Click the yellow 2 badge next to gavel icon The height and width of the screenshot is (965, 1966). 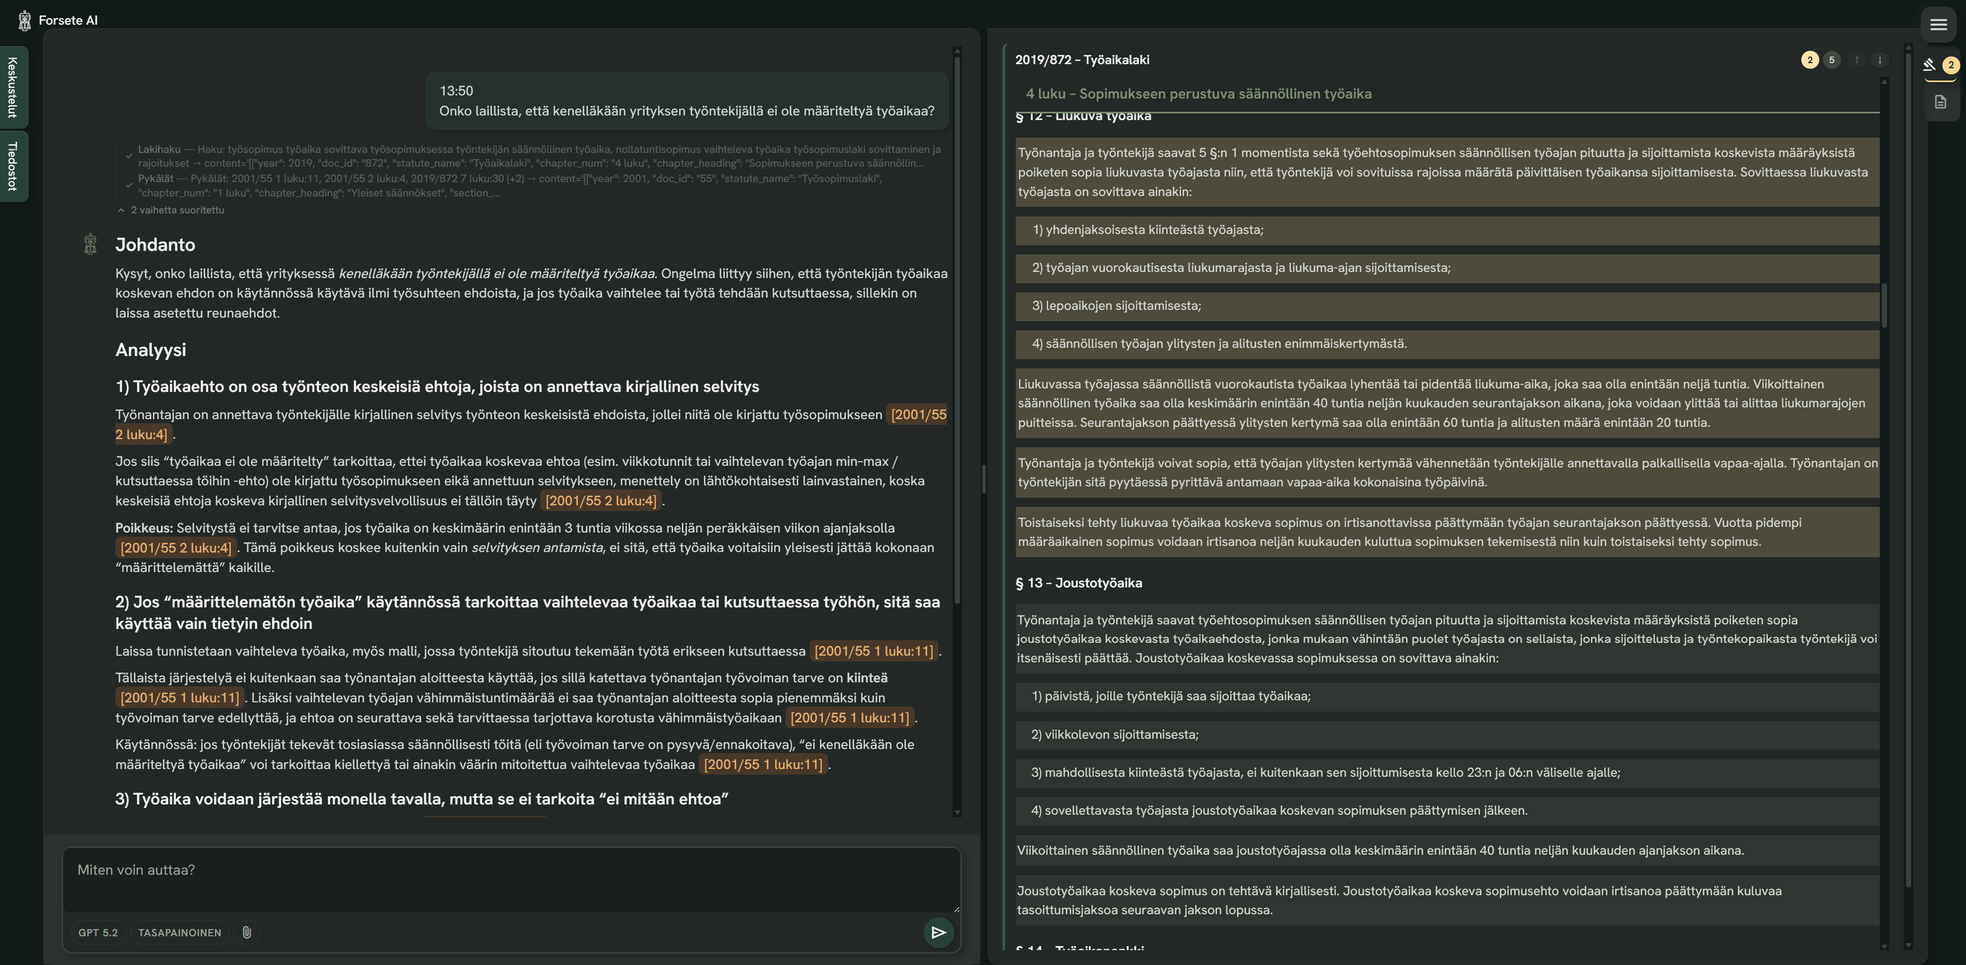pyautogui.click(x=1951, y=65)
